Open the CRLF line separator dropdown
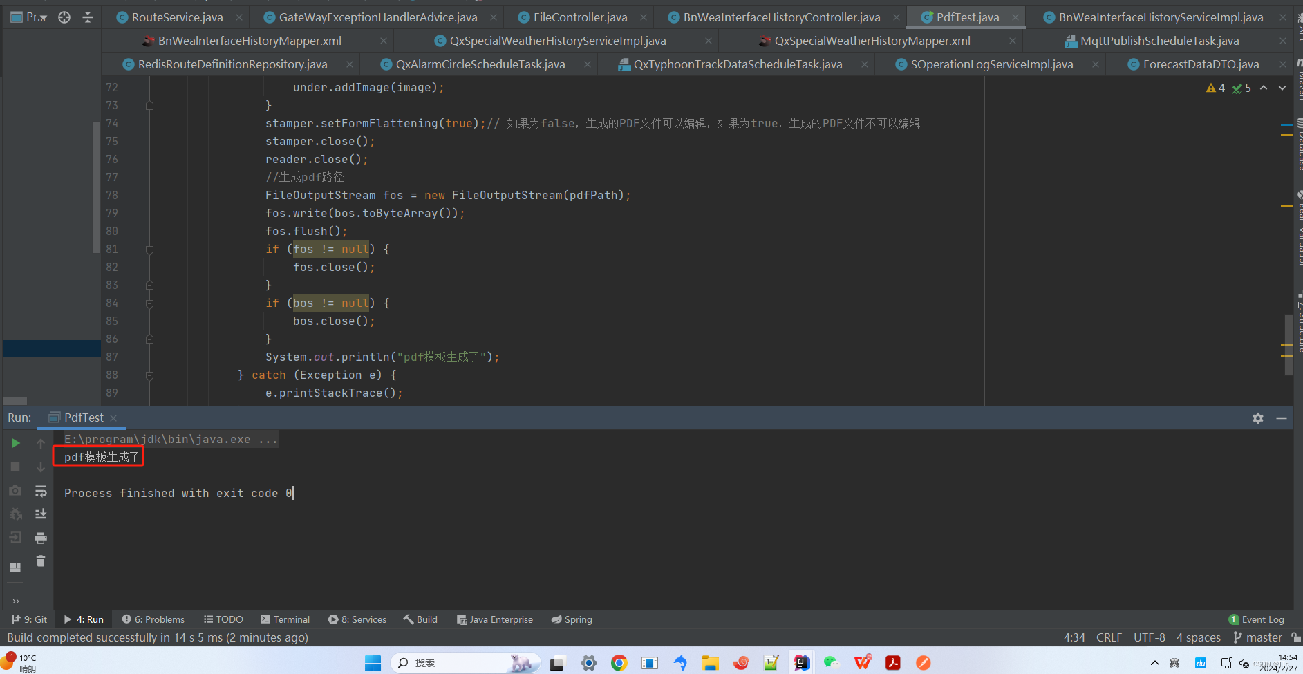The image size is (1303, 674). (1109, 637)
